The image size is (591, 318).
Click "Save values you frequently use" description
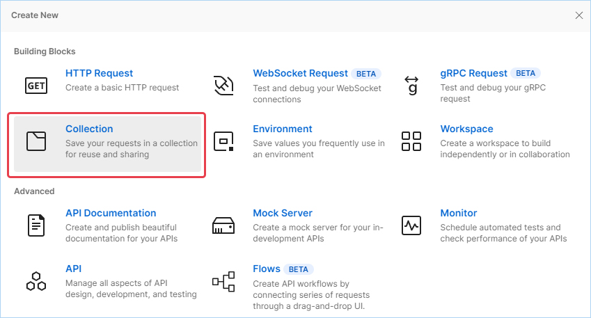click(319, 149)
